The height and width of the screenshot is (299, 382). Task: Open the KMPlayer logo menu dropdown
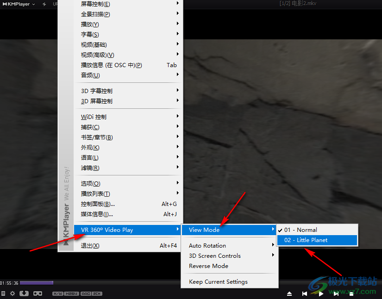19,4
